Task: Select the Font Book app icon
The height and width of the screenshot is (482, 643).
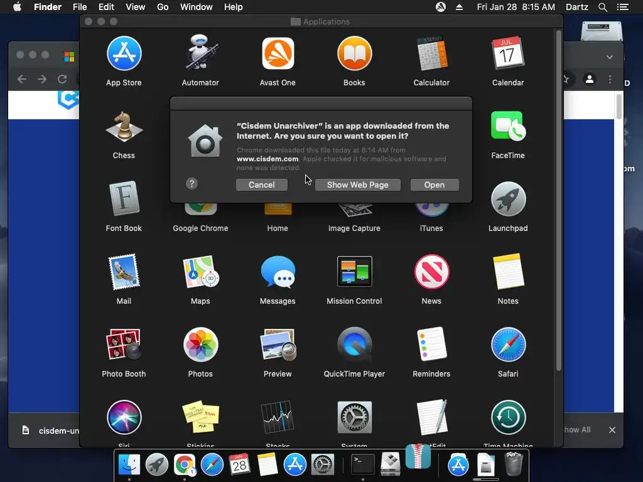Action: click(x=124, y=199)
